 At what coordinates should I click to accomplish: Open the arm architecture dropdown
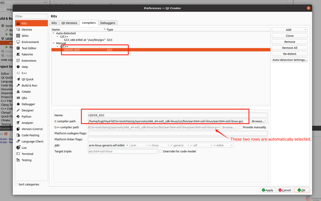click(x=139, y=145)
